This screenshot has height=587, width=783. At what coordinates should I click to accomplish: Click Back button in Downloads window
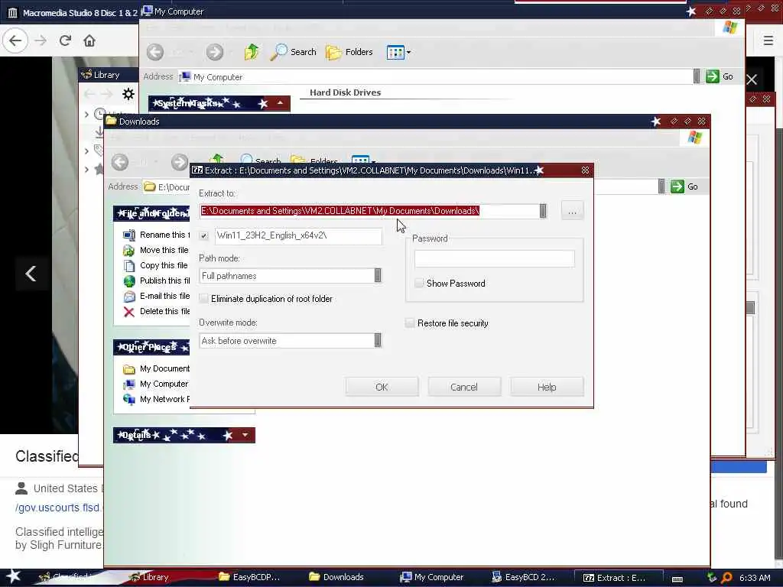[120, 162]
